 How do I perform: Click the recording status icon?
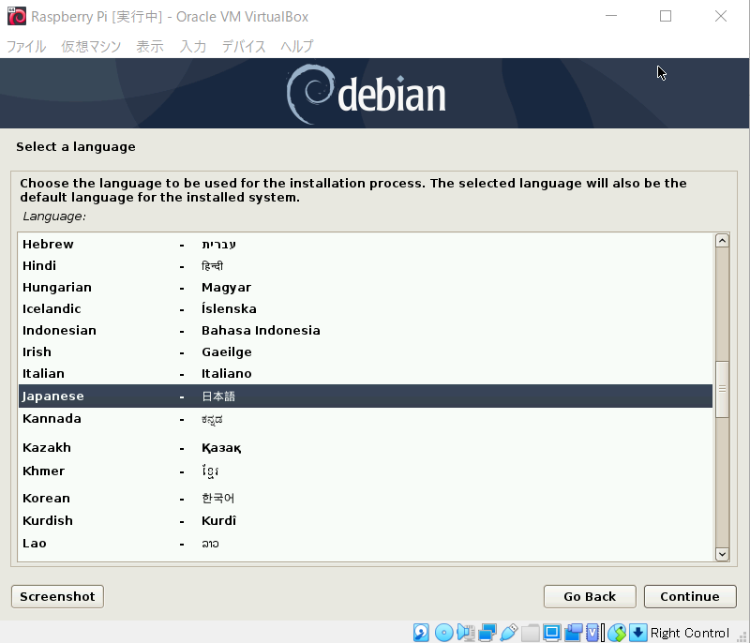(x=574, y=633)
